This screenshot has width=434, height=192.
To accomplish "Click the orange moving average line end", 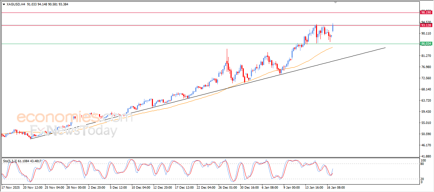I will coord(332,47).
